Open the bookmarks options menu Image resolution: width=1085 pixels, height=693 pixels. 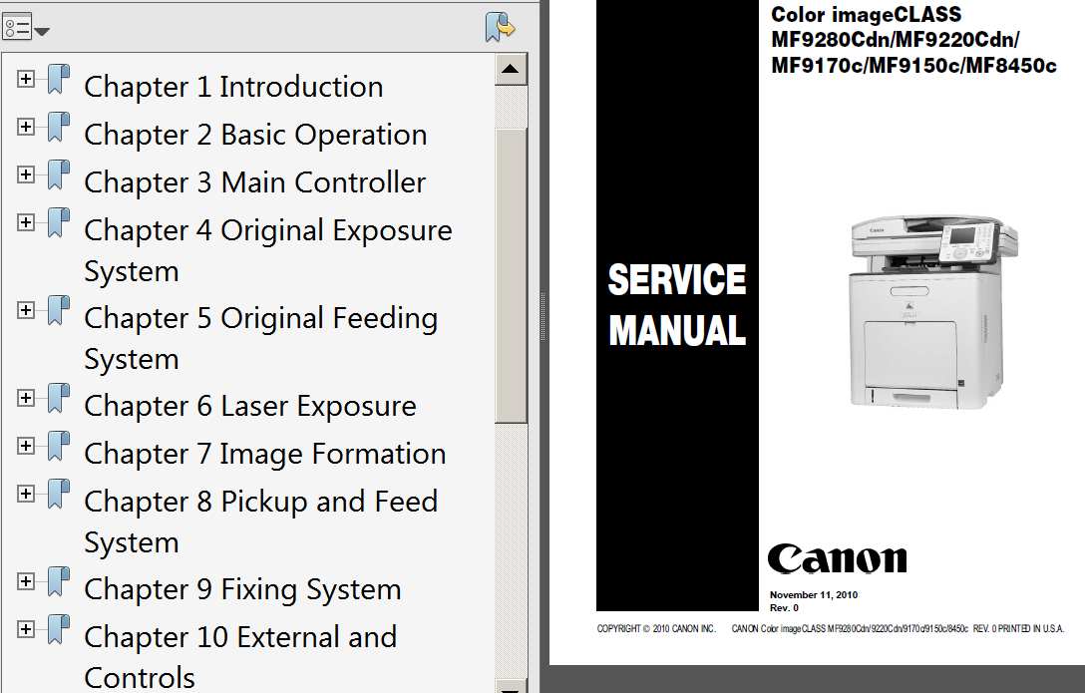click(26, 28)
